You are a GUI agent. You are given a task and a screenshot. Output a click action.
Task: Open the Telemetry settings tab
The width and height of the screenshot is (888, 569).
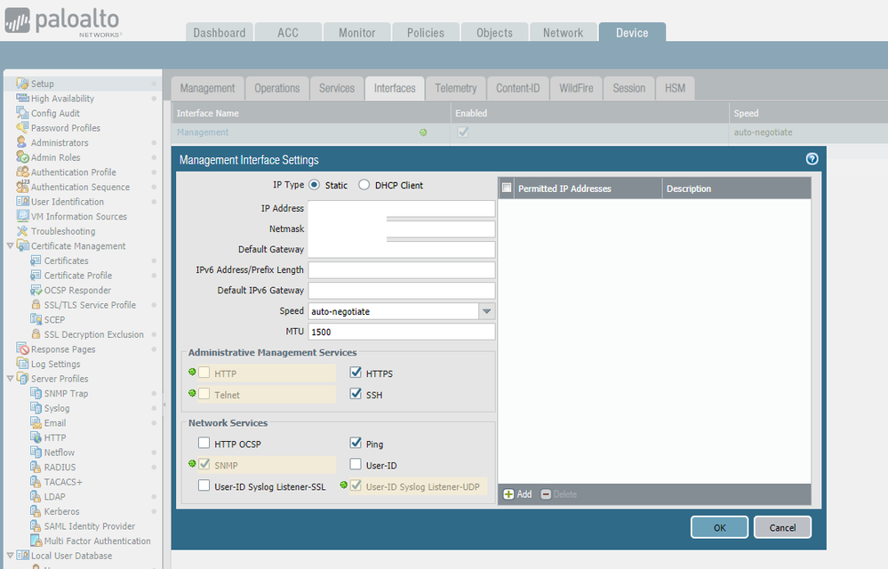click(x=455, y=88)
